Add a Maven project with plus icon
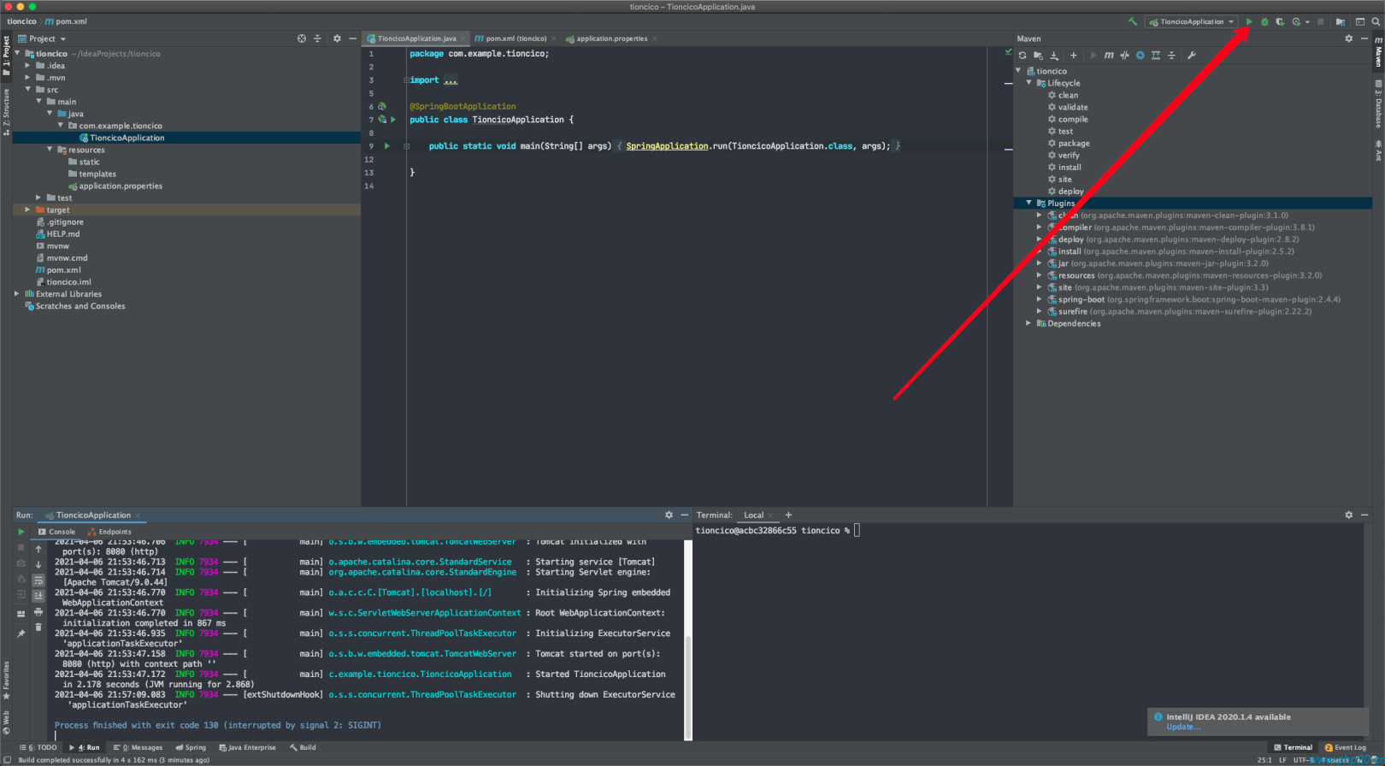Image resolution: width=1385 pixels, height=766 pixels. (x=1073, y=55)
